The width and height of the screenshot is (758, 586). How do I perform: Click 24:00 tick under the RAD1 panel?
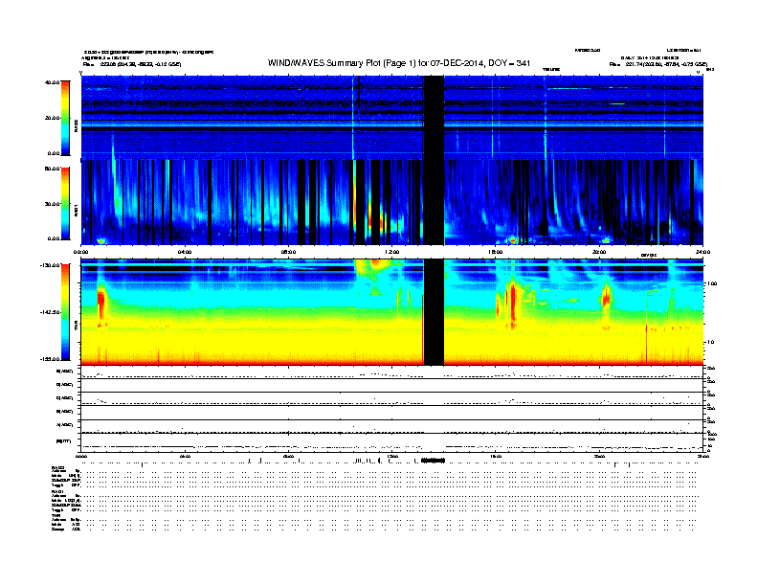702,252
